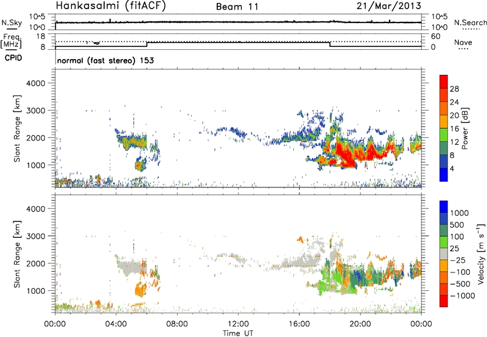The height and width of the screenshot is (337, 487).
Task: Click the Slant Range label of power panel
Action: pyautogui.click(x=17, y=128)
